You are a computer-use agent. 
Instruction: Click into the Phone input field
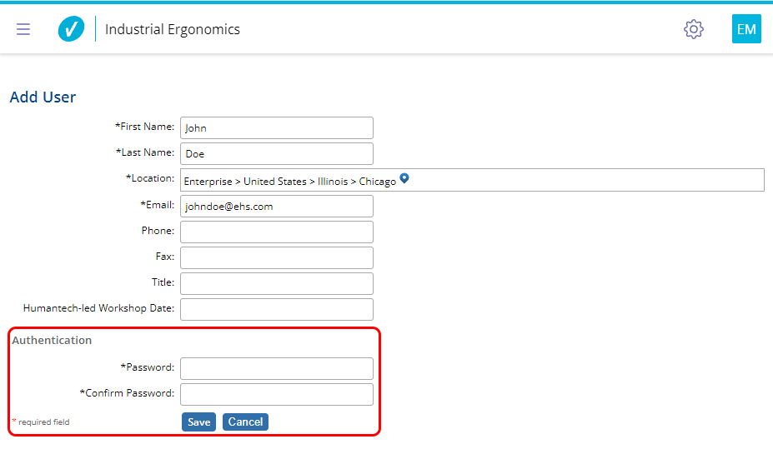[277, 232]
